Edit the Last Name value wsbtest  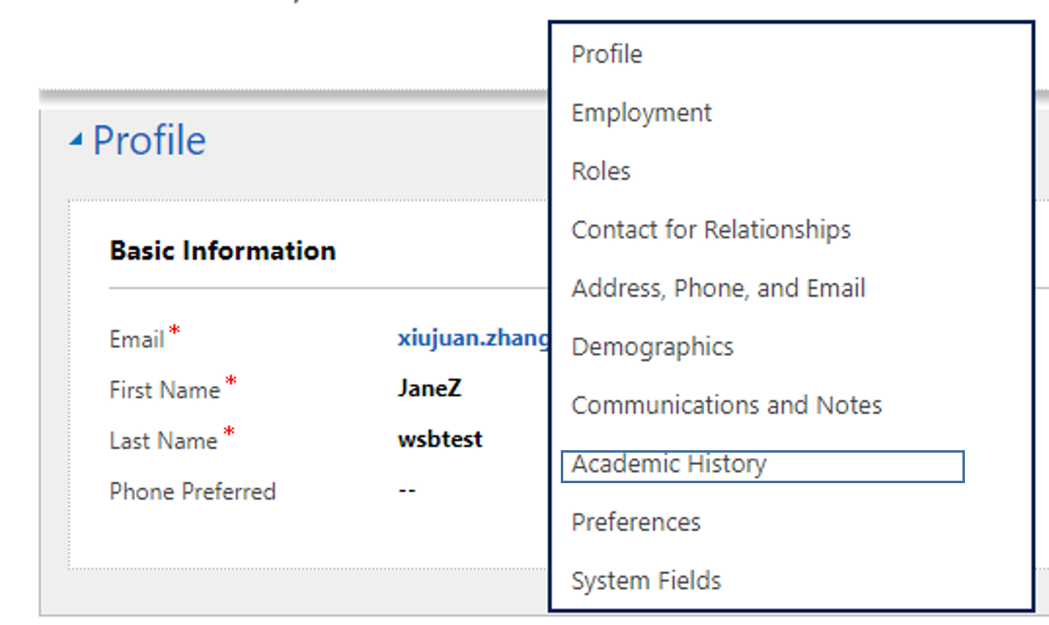click(440, 439)
